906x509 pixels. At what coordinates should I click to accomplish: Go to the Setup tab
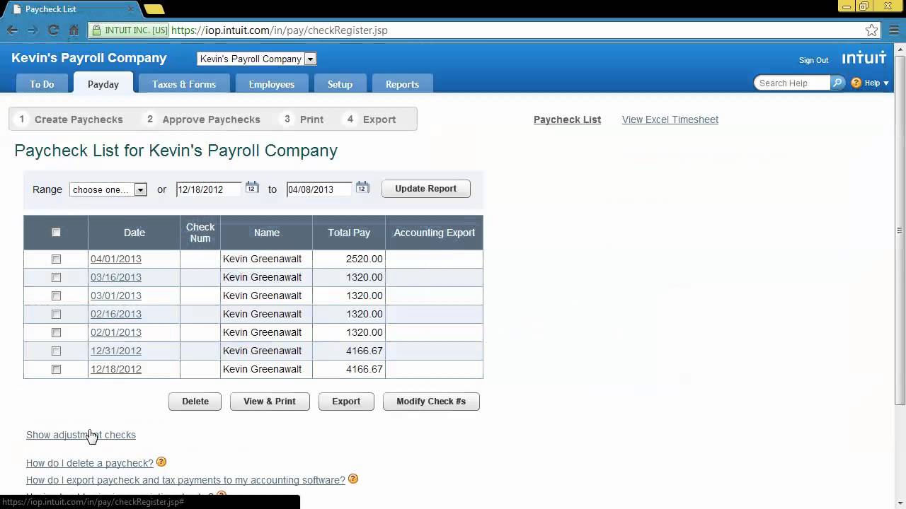click(340, 83)
